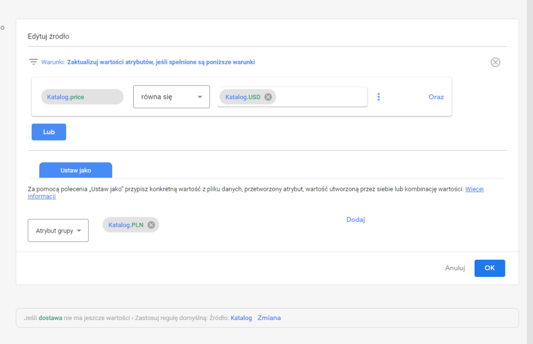This screenshot has width=533, height=344.
Task: Click Zmiana to change default rule
Action: (x=269, y=318)
